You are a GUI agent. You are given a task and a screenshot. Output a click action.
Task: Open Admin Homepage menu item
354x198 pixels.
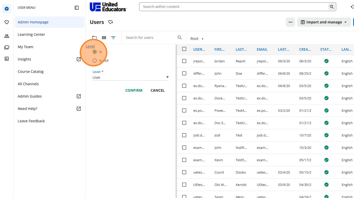click(49, 22)
